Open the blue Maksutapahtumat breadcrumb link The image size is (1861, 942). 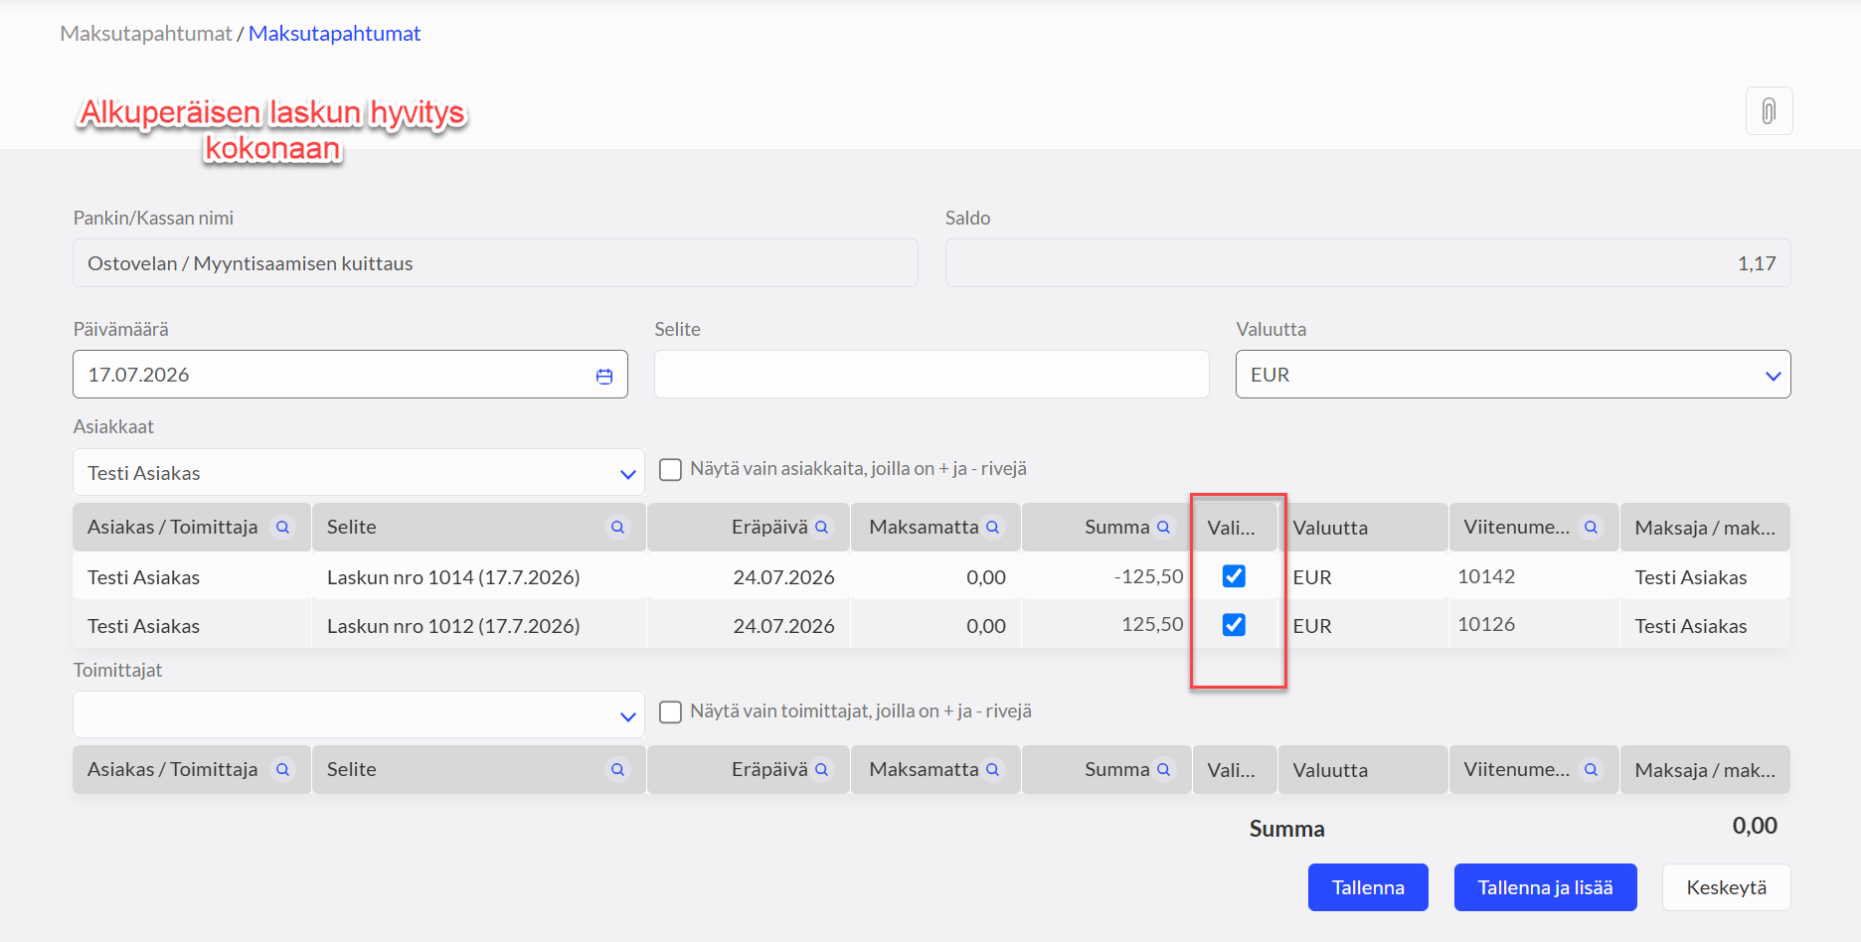(x=335, y=34)
